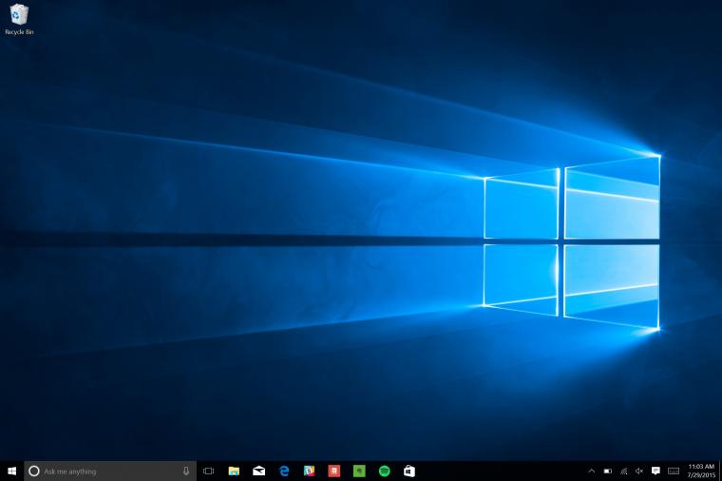Open Task View from the taskbar
The image size is (722, 481).
click(209, 471)
